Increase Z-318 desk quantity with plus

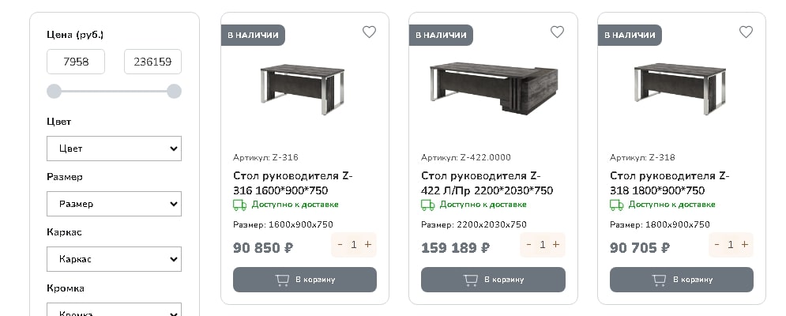point(744,244)
